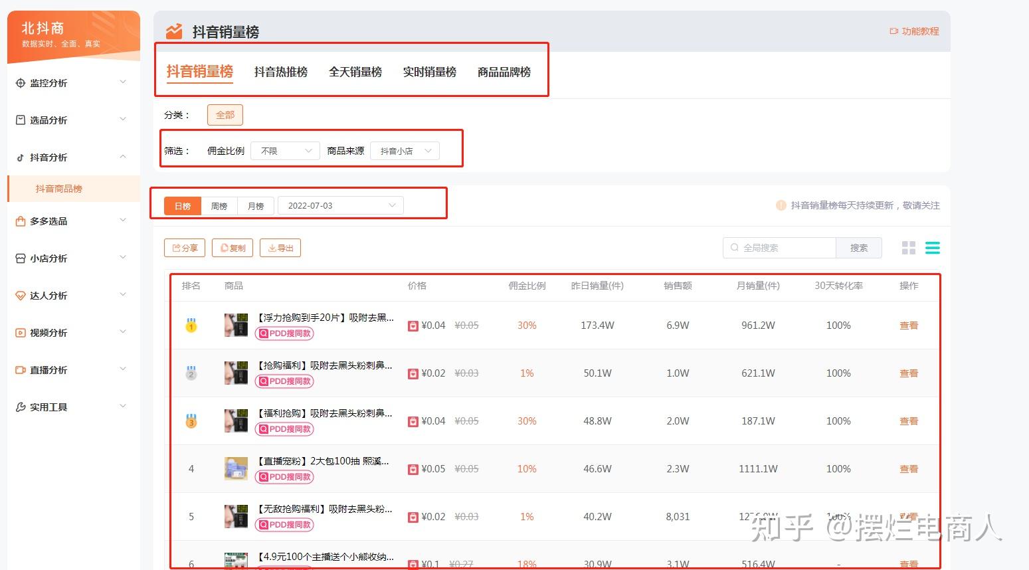Expand the 多多选品 sidebar menu
The height and width of the screenshot is (570, 1029).
(122, 221)
